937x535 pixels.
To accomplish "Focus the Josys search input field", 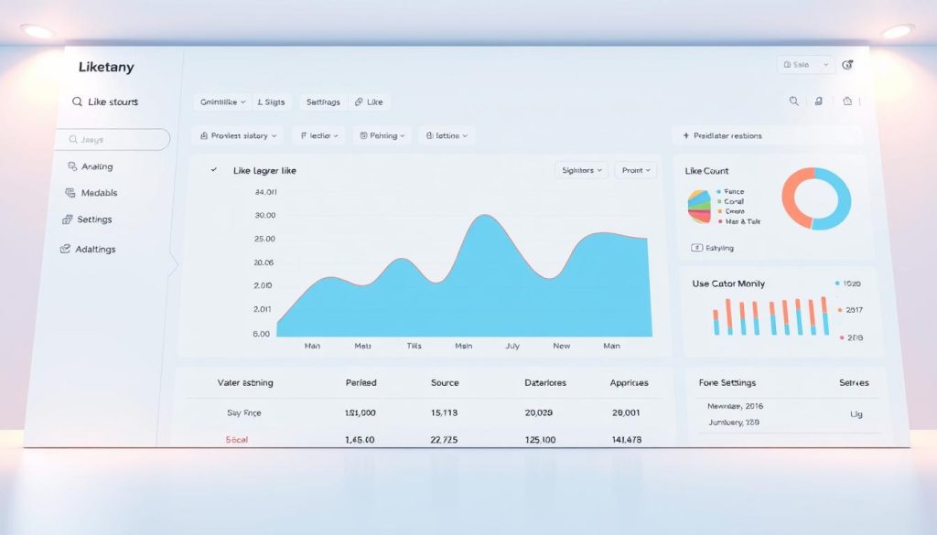I will tap(113, 139).
